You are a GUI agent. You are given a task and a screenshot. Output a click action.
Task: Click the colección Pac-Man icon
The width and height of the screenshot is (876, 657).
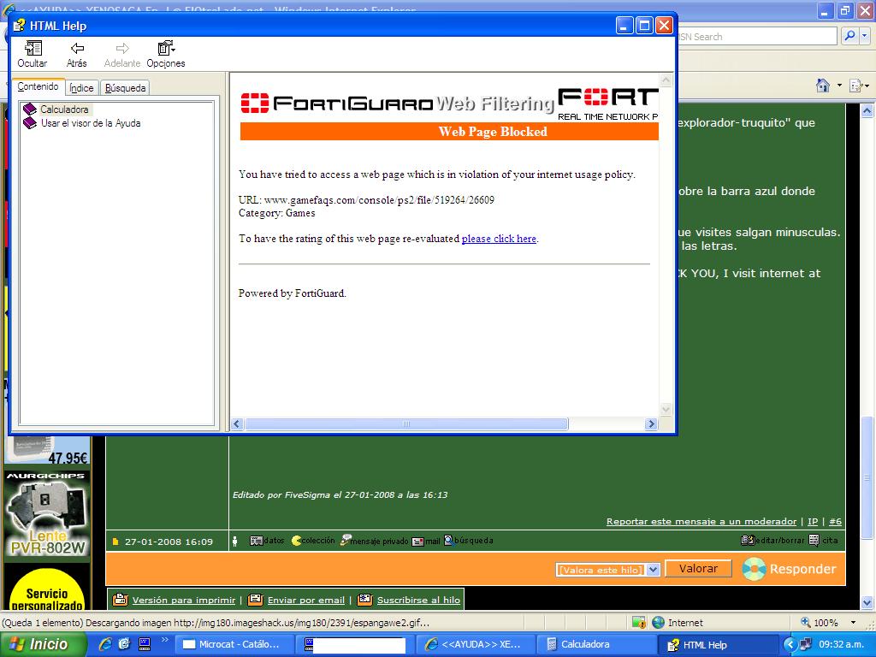click(296, 541)
